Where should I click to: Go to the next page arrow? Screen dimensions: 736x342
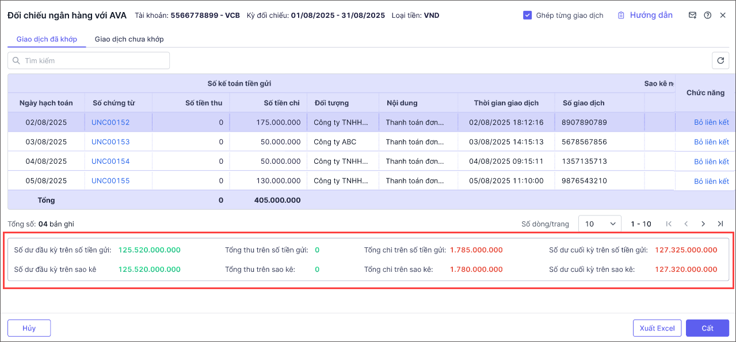(703, 224)
